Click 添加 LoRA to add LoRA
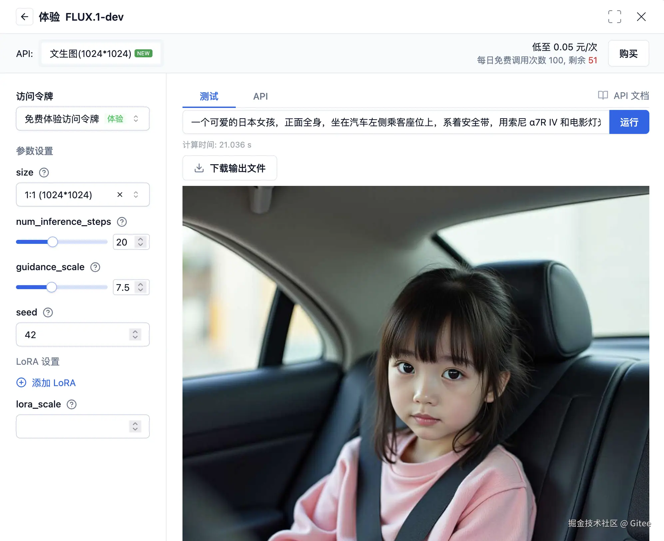The width and height of the screenshot is (664, 541). [46, 383]
